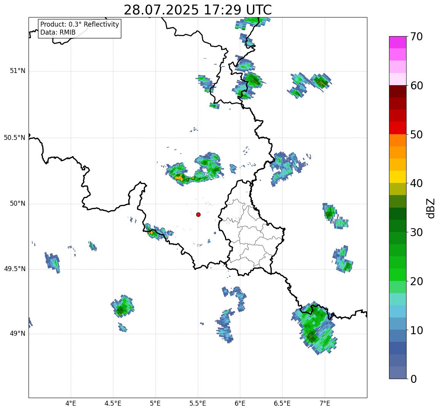
Task: Pick the bright red swatch just above 50 dBZ
Action: [x=398, y=128]
